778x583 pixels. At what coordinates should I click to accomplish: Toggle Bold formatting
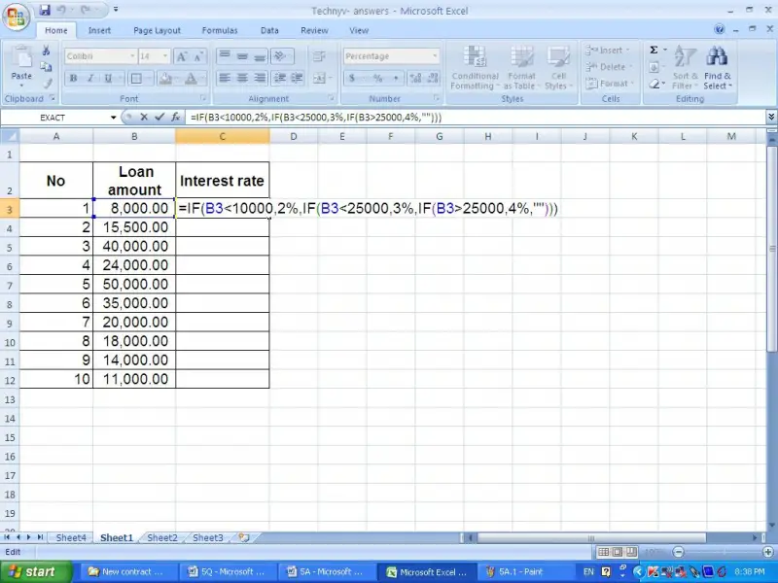click(74, 78)
